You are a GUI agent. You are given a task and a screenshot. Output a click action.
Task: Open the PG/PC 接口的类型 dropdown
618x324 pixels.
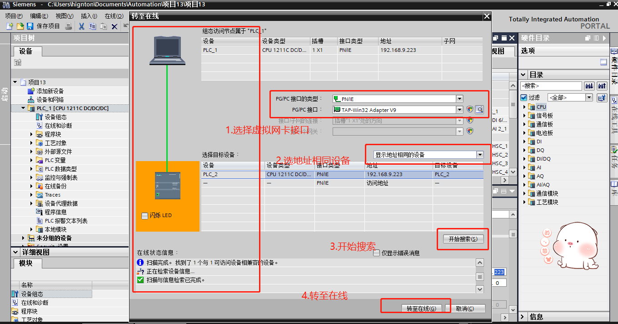click(x=459, y=99)
